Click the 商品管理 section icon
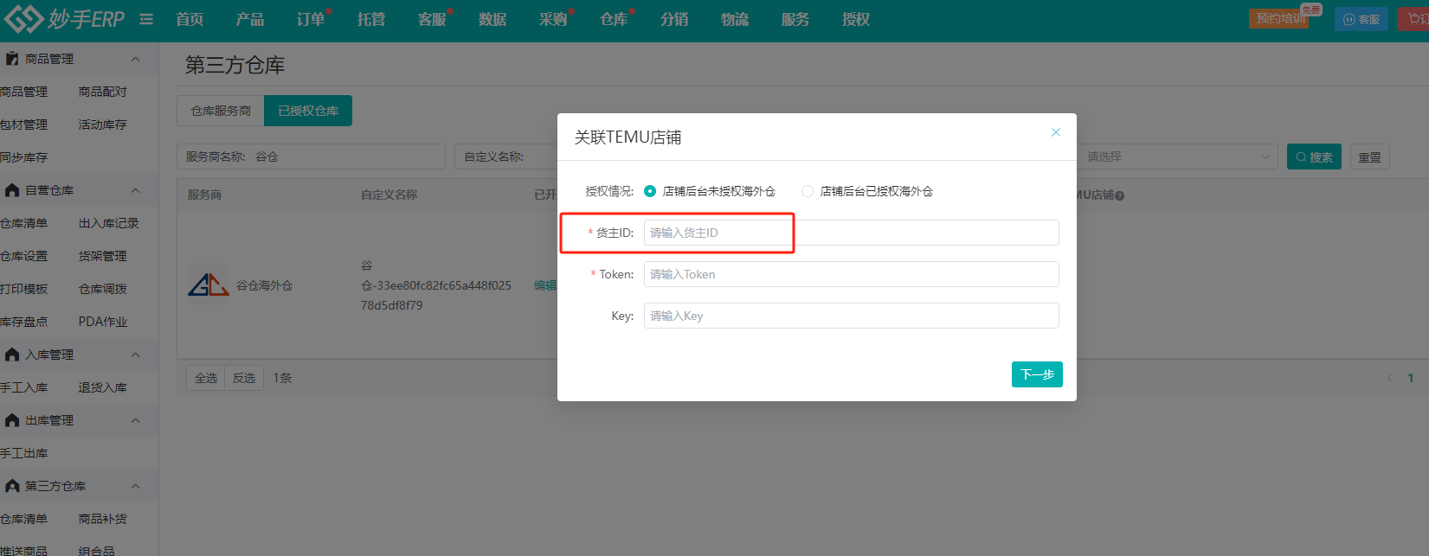This screenshot has height=556, width=1429. tap(12, 59)
